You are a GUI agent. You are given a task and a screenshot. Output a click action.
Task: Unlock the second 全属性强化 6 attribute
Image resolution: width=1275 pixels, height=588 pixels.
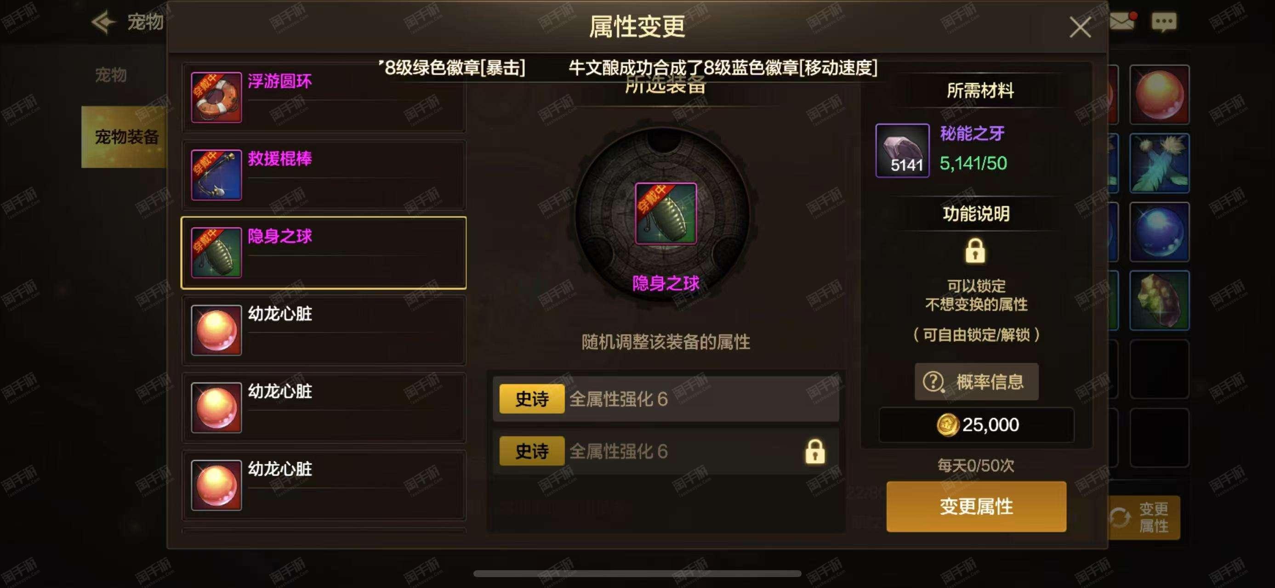(815, 451)
